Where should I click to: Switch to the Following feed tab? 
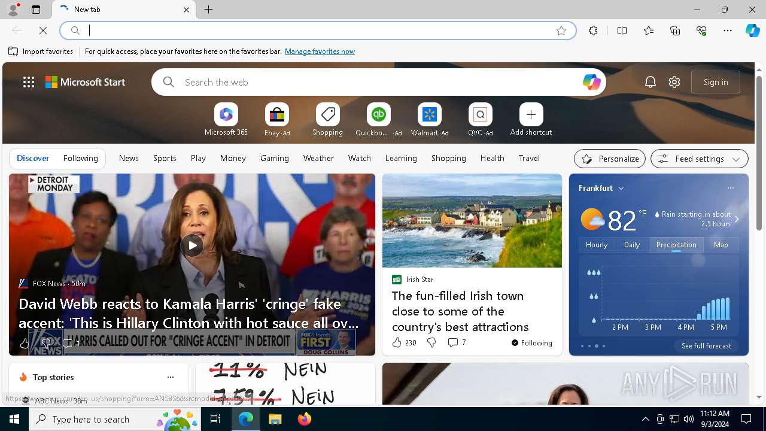point(80,158)
